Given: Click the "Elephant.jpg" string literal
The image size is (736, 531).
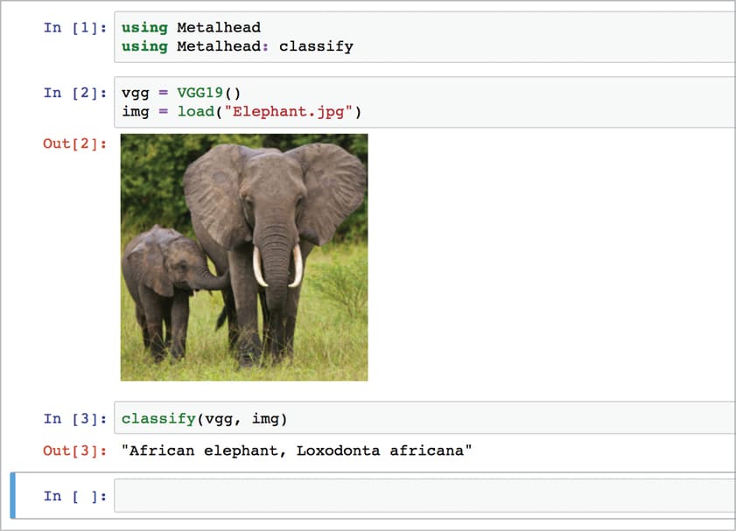Looking at the screenshot, I should [298, 111].
